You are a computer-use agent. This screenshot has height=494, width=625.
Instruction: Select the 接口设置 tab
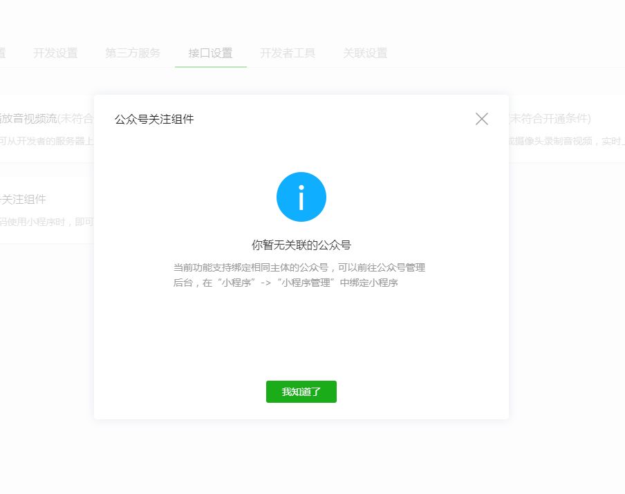[210, 53]
